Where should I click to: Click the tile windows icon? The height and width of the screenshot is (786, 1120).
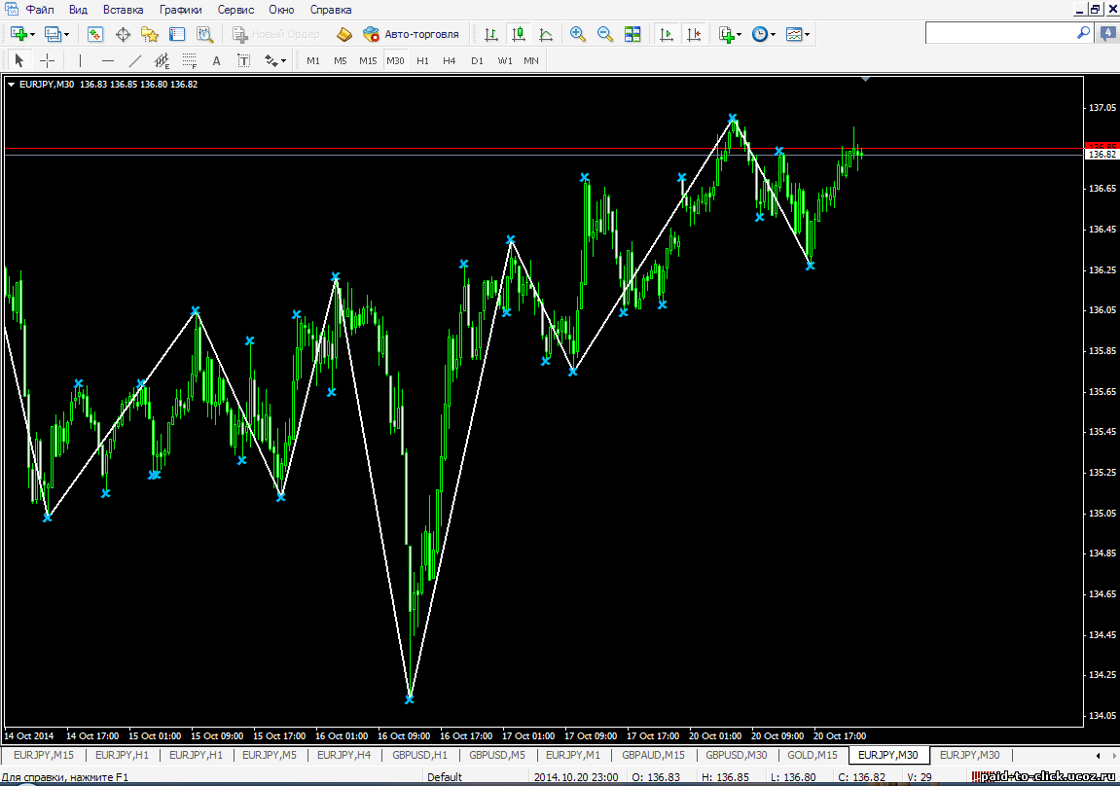click(x=632, y=34)
